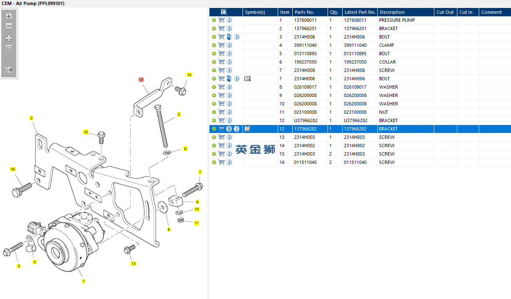Select callout 12 in the diagram
511x299 pixels.
pos(141,79)
